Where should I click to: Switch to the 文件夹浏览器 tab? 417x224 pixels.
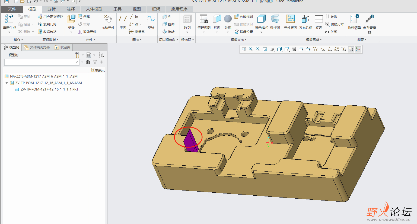click(x=37, y=47)
